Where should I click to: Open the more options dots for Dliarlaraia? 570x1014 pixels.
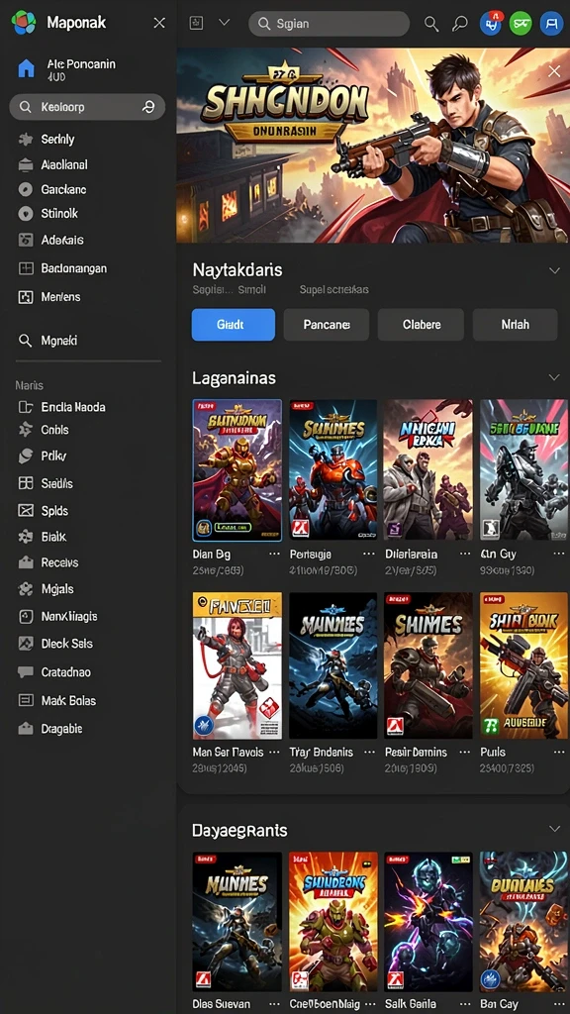click(x=465, y=555)
